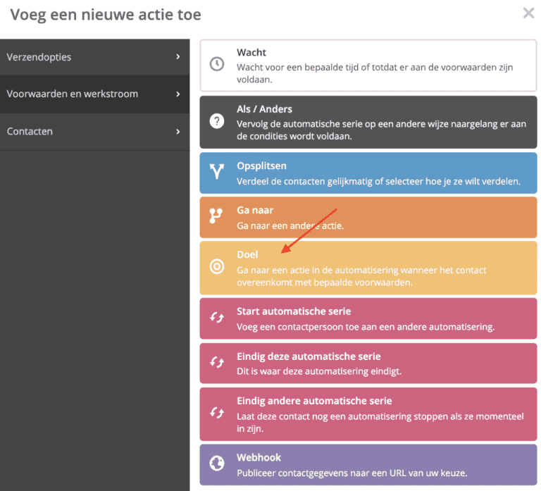Open the Verzendopties menu category

coord(39,57)
